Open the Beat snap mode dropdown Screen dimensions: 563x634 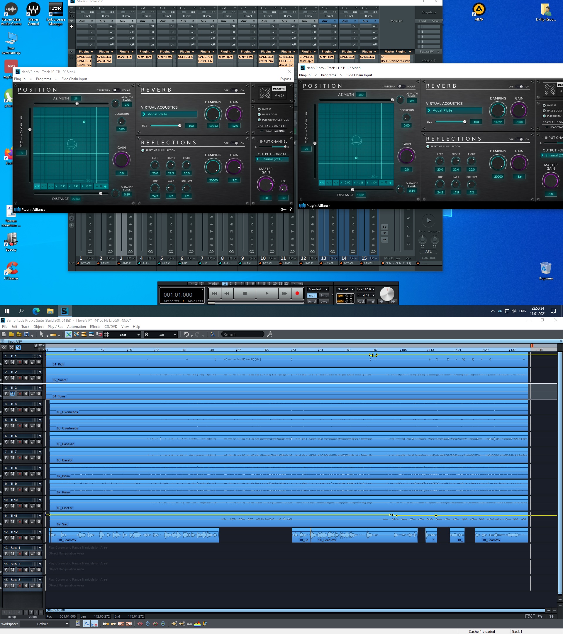click(138, 335)
